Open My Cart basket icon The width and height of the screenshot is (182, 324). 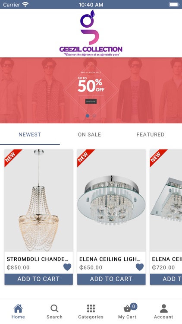tap(127, 309)
